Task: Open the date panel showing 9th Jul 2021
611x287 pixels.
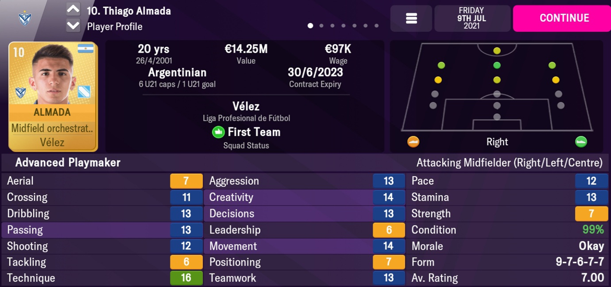Action: [x=472, y=18]
